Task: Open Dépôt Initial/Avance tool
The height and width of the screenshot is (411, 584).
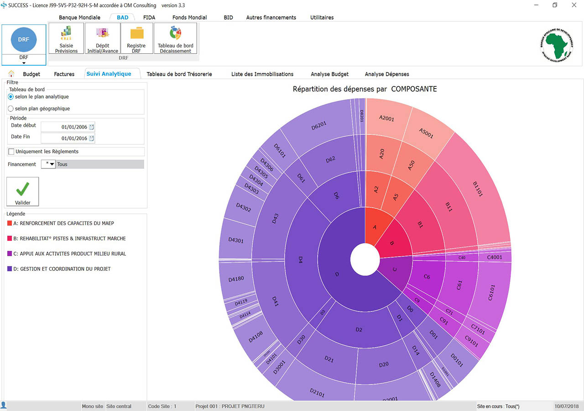Action: point(102,38)
